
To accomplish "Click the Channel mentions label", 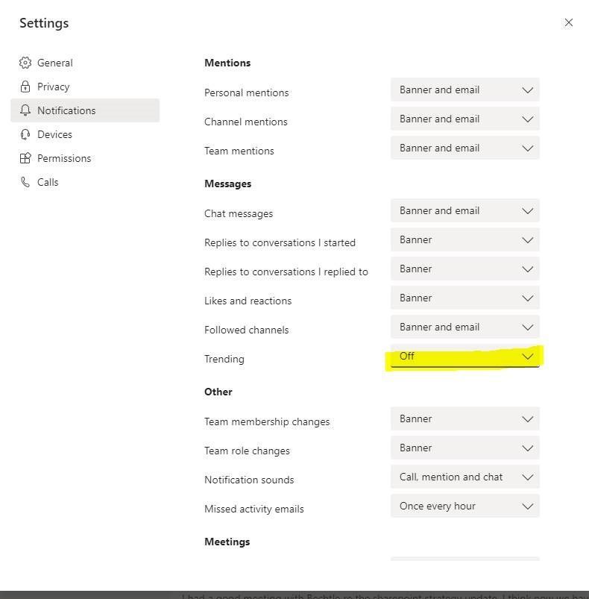I will [x=246, y=122].
